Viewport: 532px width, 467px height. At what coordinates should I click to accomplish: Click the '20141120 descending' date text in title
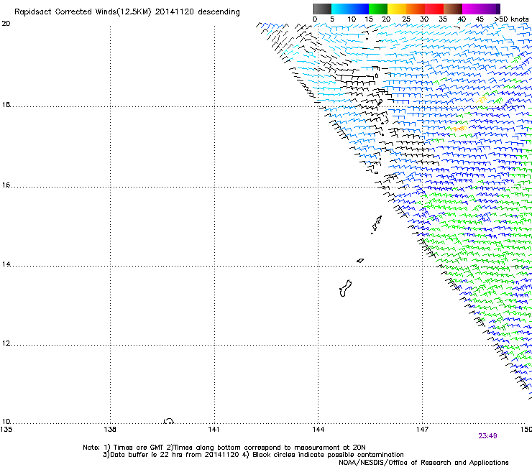point(198,12)
